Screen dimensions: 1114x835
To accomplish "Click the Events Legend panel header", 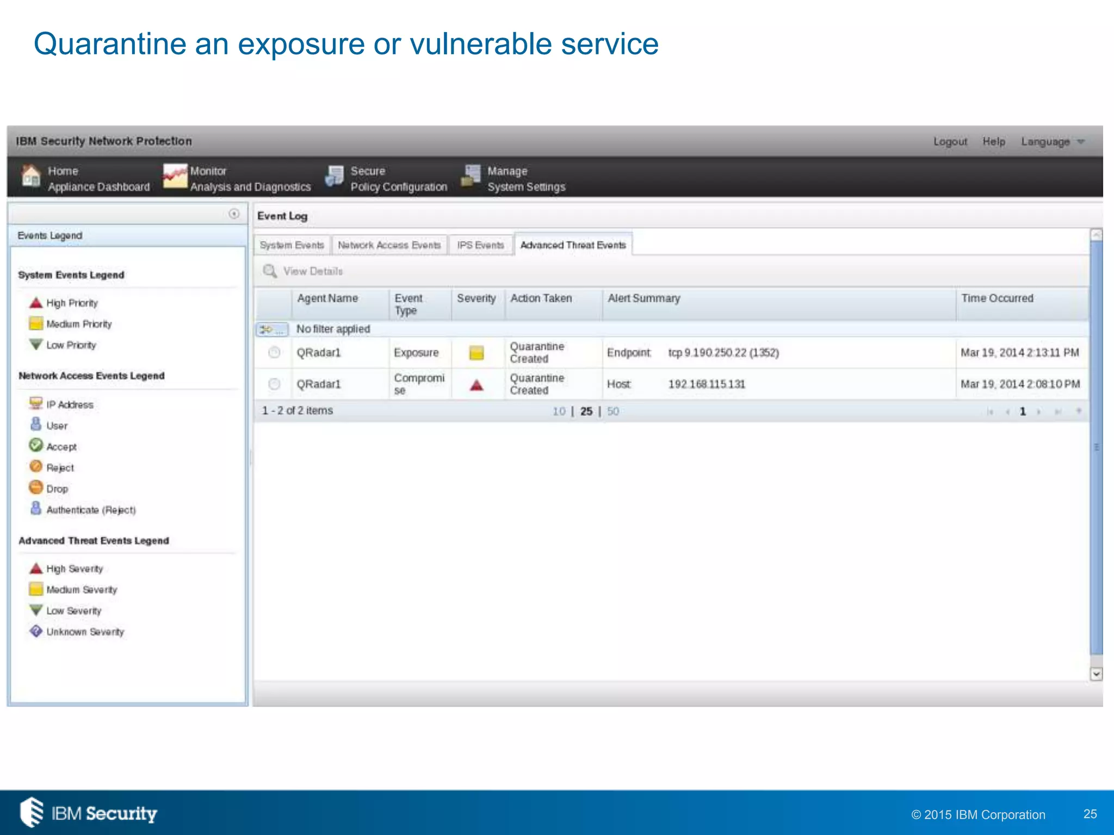I will (x=128, y=235).
